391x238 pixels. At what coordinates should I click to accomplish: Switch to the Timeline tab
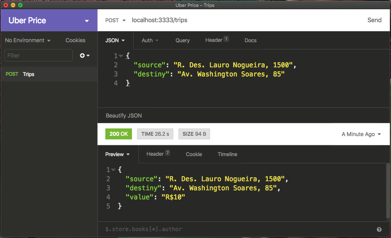(x=227, y=154)
